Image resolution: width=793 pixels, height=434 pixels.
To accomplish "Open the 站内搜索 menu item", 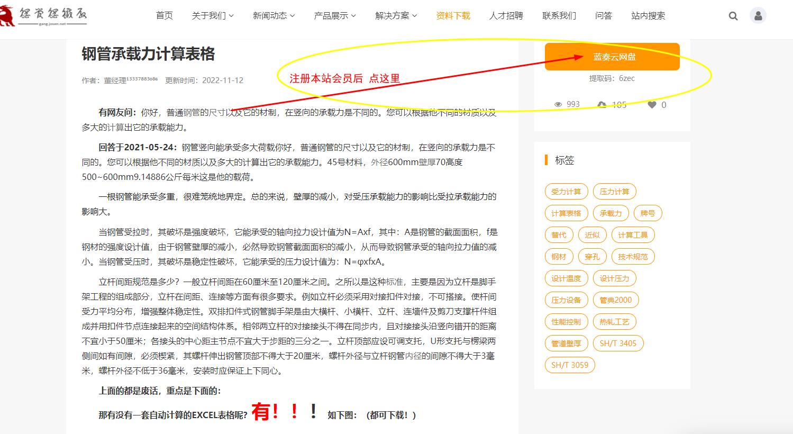I will tap(648, 16).
